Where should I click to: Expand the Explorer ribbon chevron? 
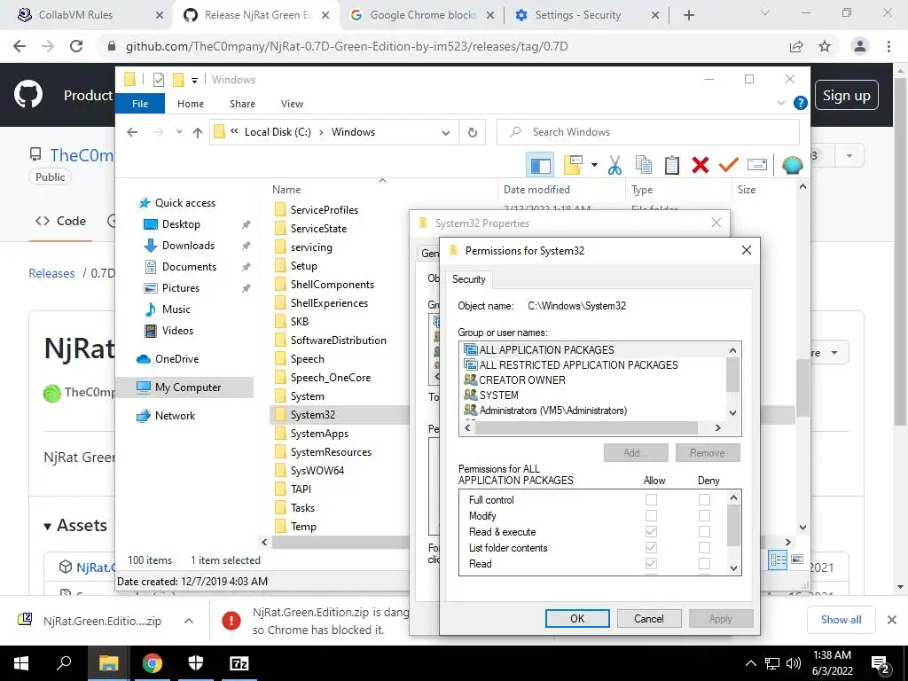780,103
